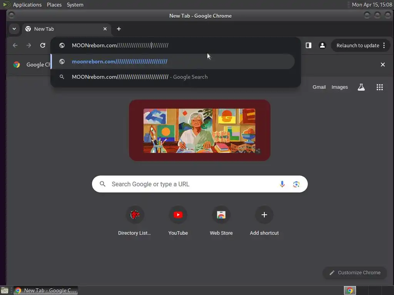Image resolution: width=394 pixels, height=295 pixels.
Task: Open the Gmail link
Action: [319, 87]
